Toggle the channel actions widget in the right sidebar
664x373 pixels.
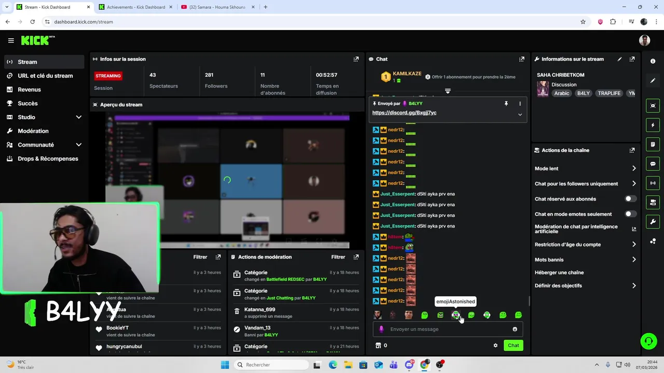tap(653, 202)
